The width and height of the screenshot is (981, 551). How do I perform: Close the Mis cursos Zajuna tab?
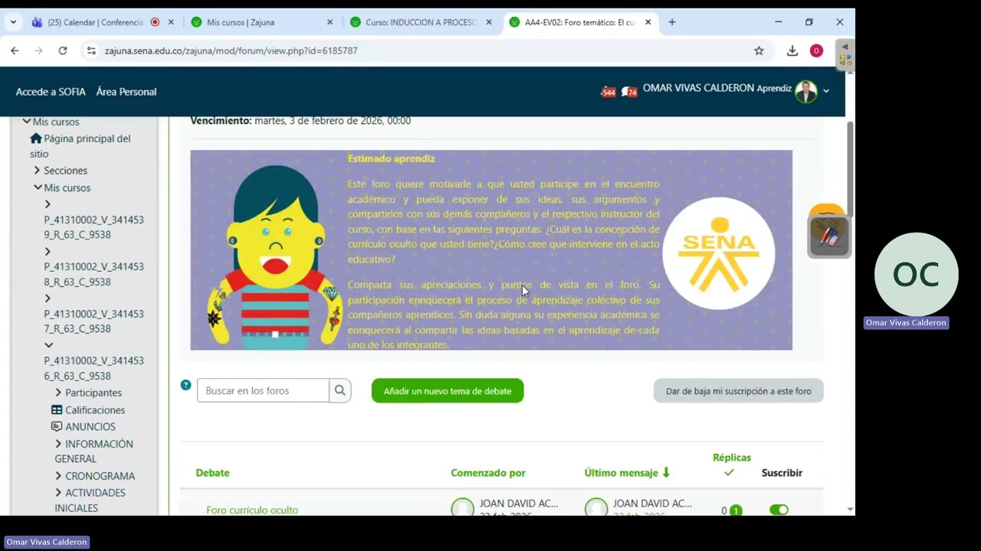(x=330, y=22)
